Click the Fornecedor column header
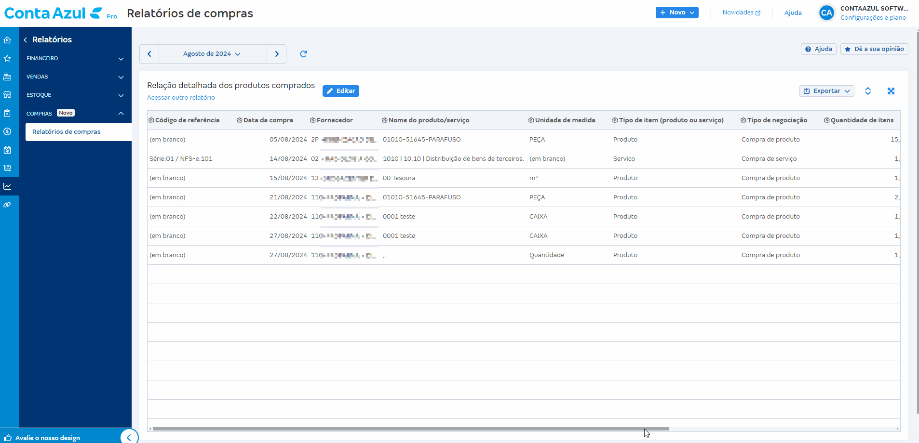This screenshot has width=919, height=443. tap(335, 120)
